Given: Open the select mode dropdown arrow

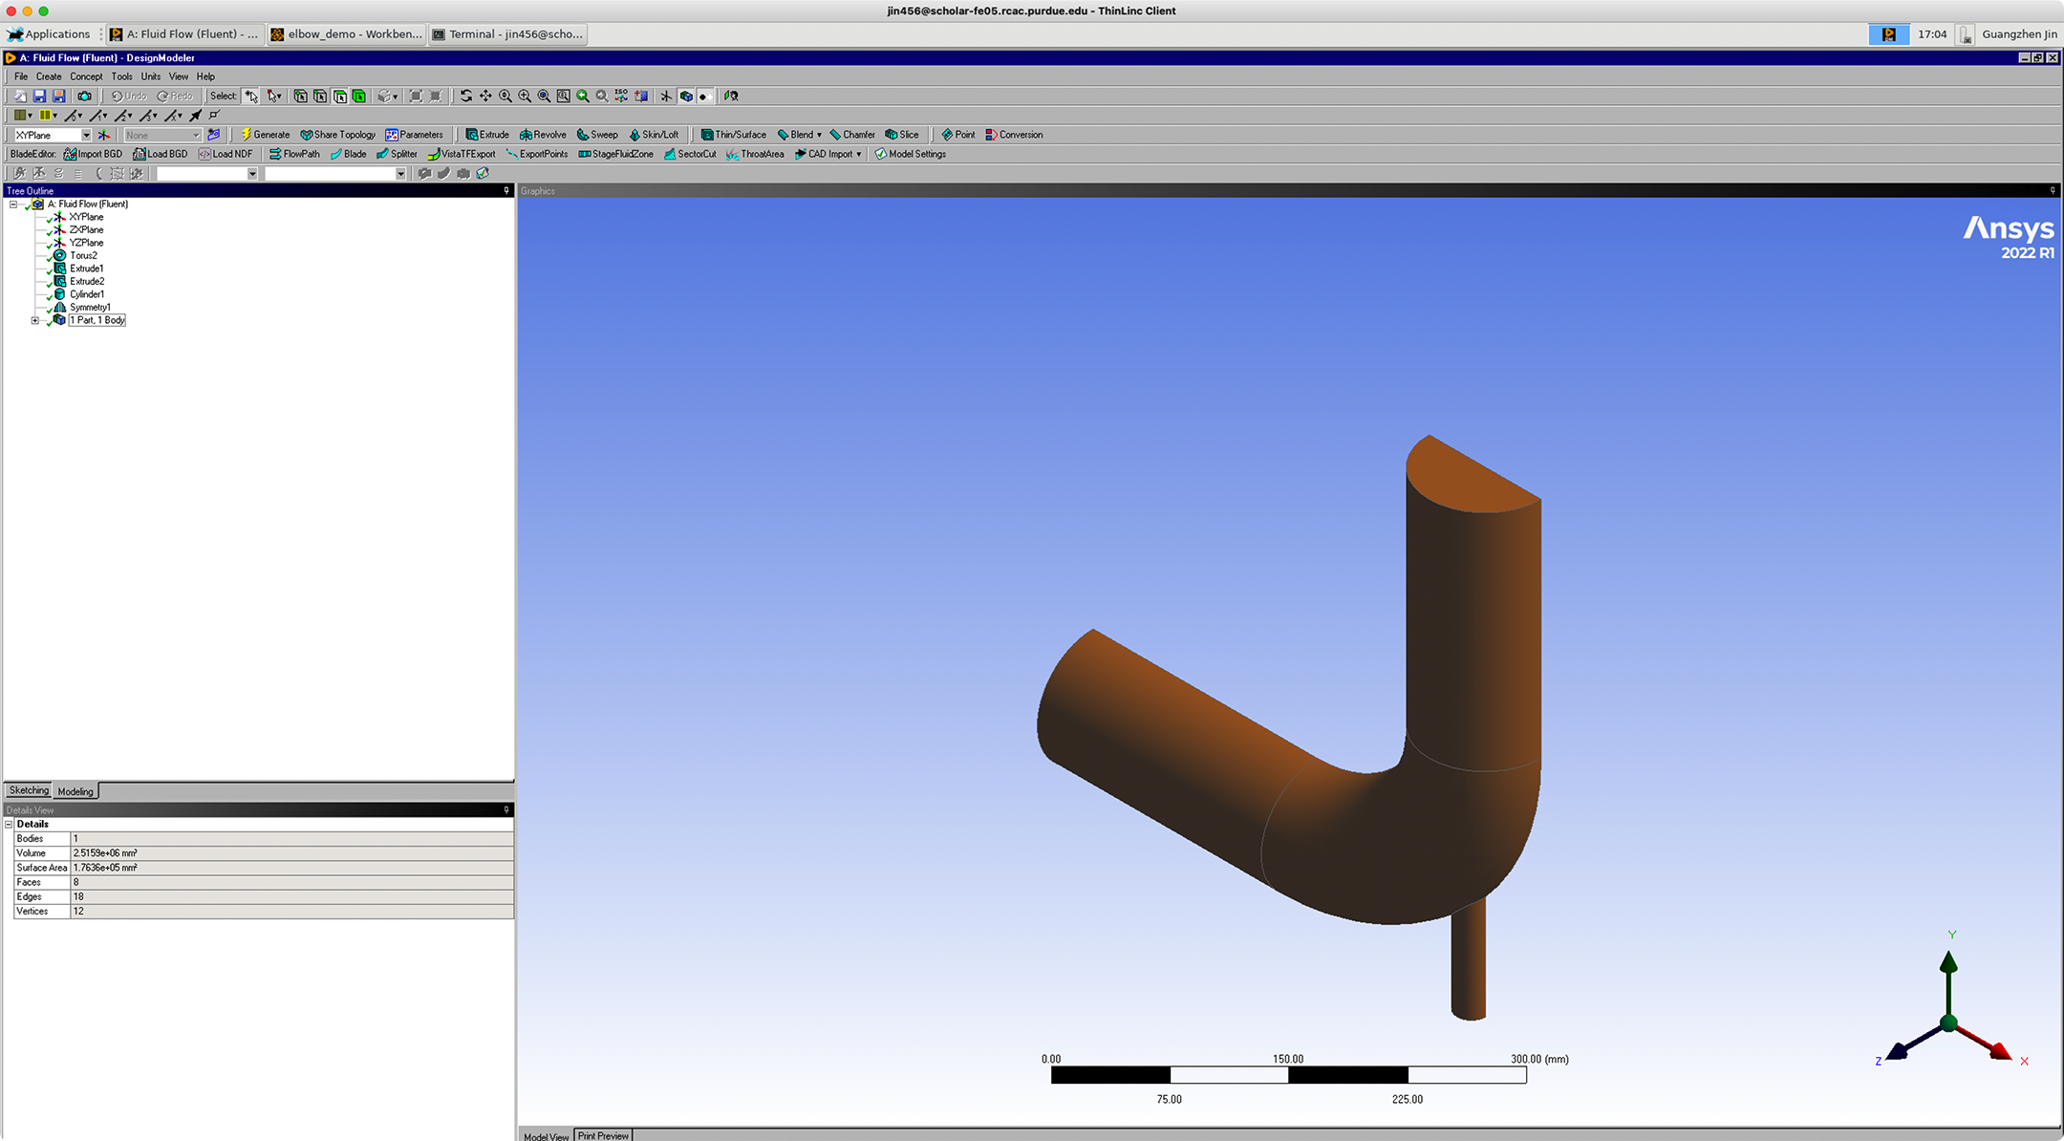Looking at the screenshot, I should [x=279, y=96].
